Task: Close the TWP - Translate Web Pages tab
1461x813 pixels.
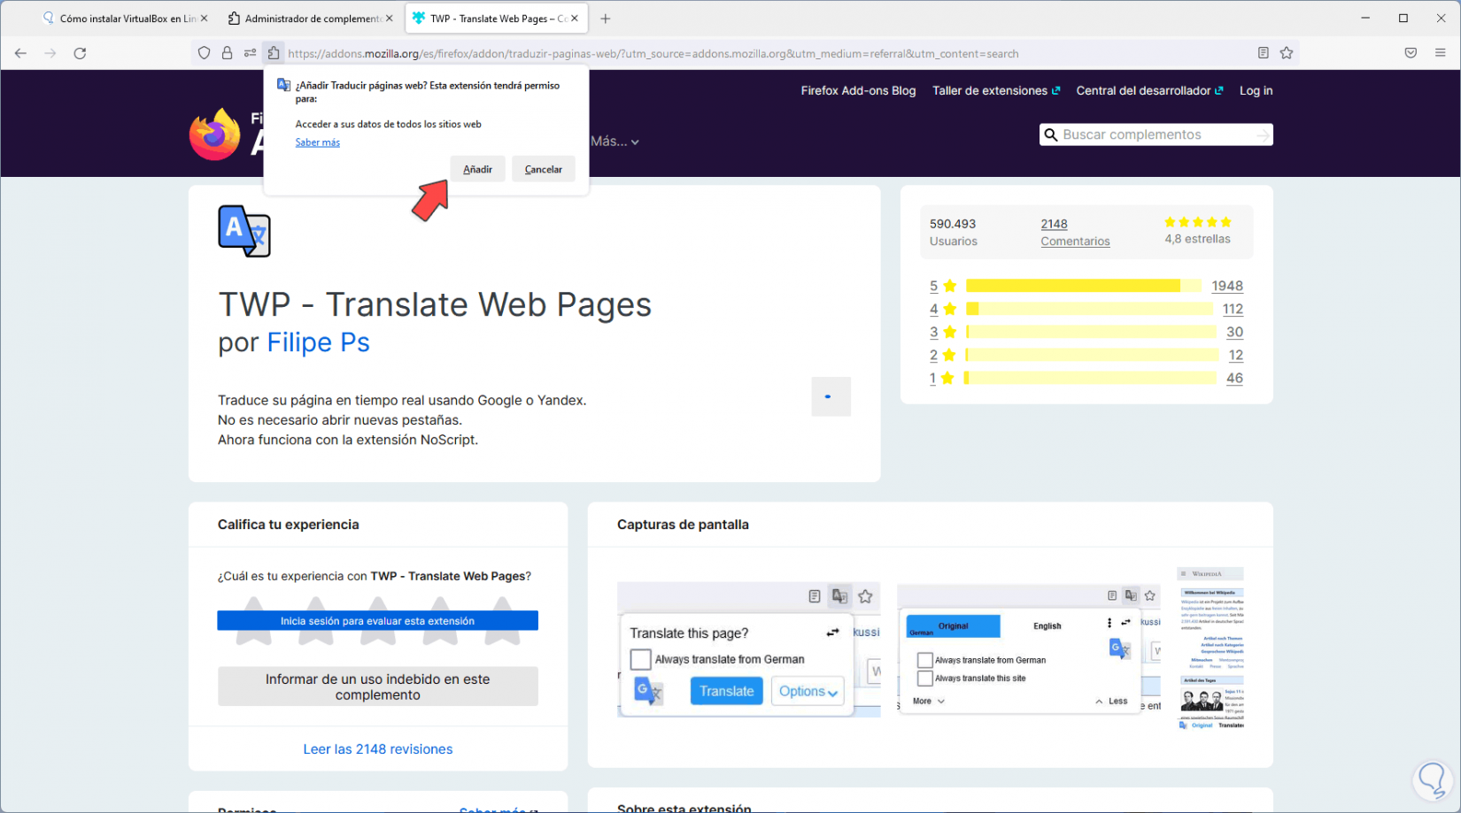Action: 575,19
